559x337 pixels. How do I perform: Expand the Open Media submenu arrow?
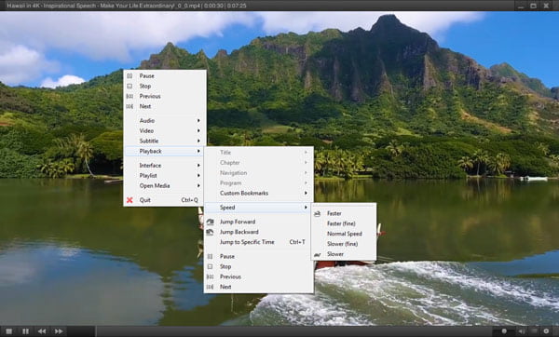click(198, 185)
